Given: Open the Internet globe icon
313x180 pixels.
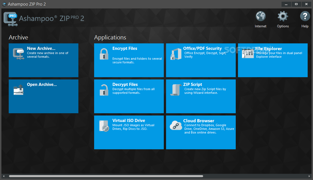Looking at the screenshot, I should point(260,16).
